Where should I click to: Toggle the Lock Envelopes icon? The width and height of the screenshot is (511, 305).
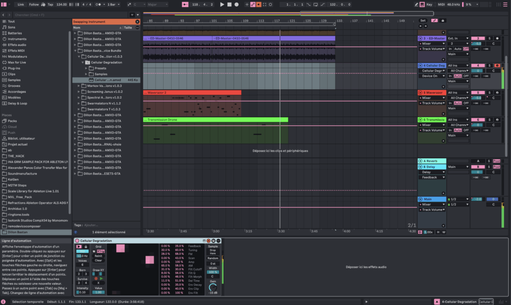coord(443,20)
